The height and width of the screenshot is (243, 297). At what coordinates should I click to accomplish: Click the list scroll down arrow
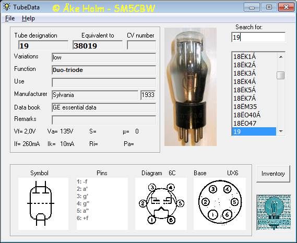[x=281, y=131]
